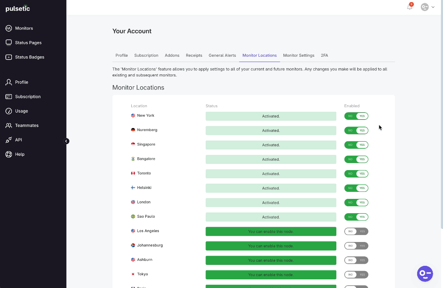This screenshot has width=443, height=288.
Task: Click the user avatar icon in header
Action: click(x=425, y=7)
